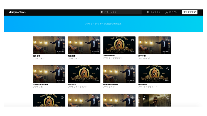Open the thumbnail showing man in sunglasses
This screenshot has height=116, width=207.
154,100
